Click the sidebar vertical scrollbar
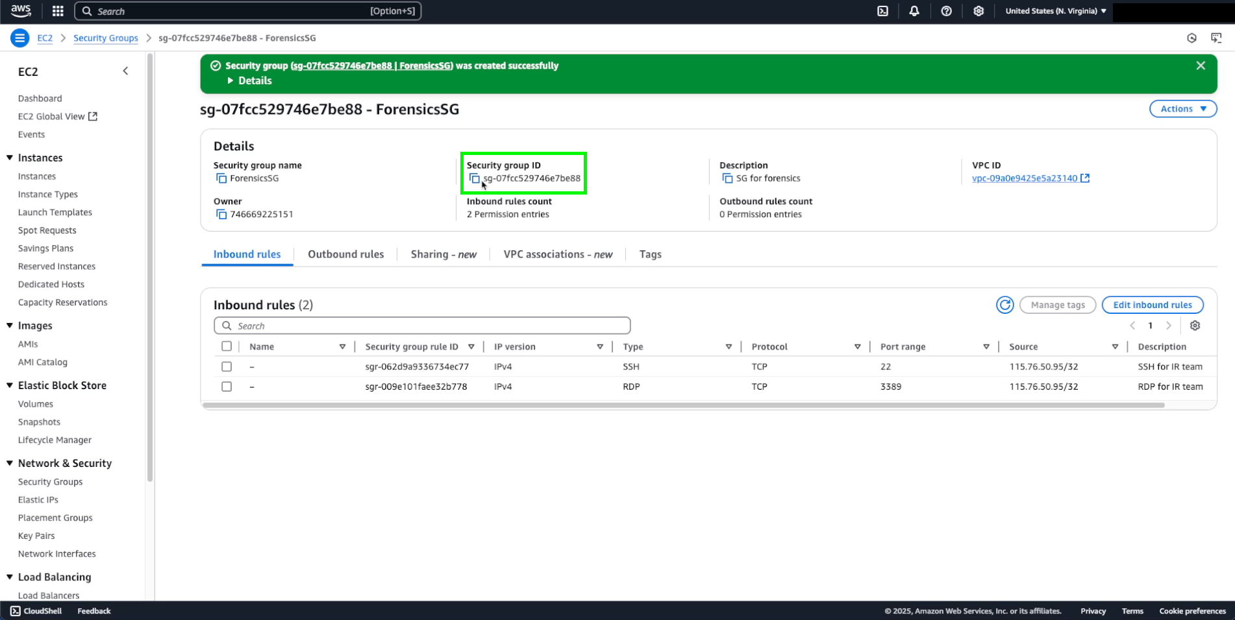1235x620 pixels. tap(150, 267)
